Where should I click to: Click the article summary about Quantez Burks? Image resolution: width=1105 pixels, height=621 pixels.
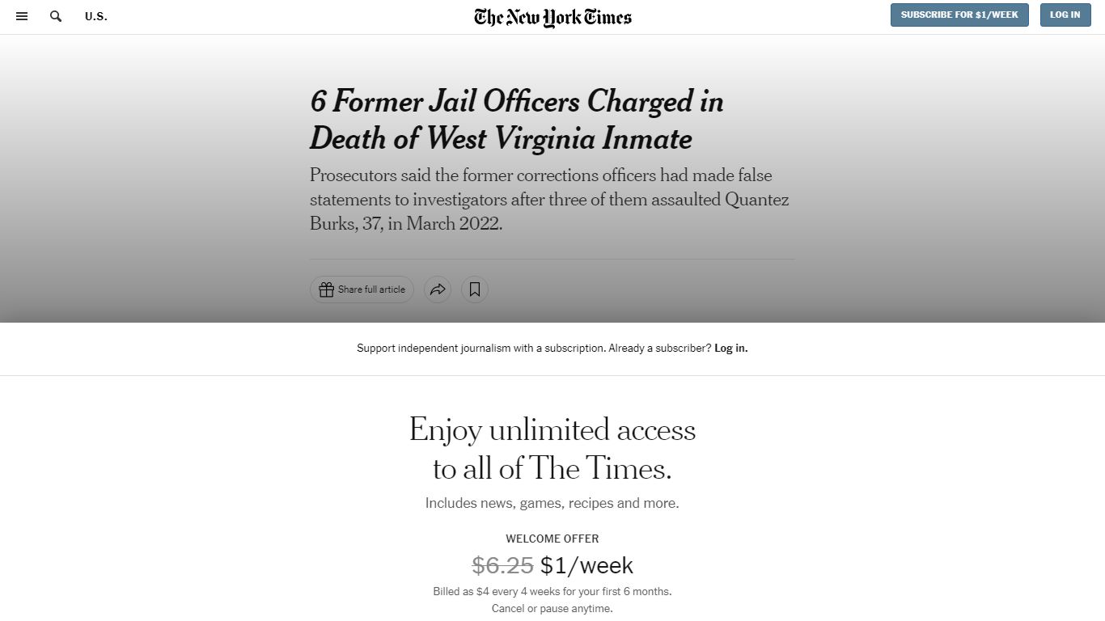click(x=549, y=200)
